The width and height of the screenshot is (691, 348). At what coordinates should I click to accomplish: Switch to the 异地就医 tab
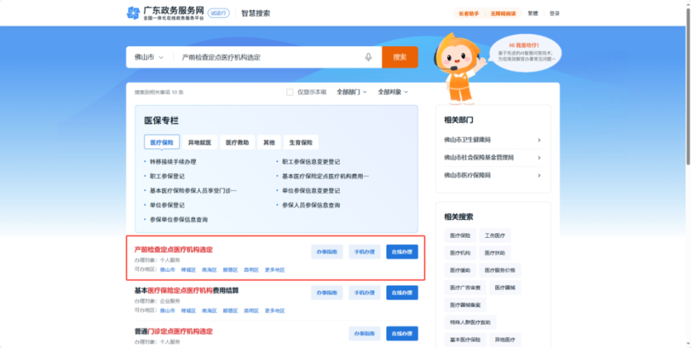click(199, 143)
